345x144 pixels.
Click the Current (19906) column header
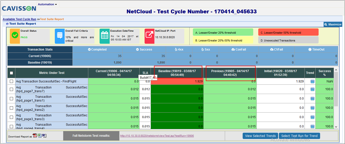(x=114, y=73)
